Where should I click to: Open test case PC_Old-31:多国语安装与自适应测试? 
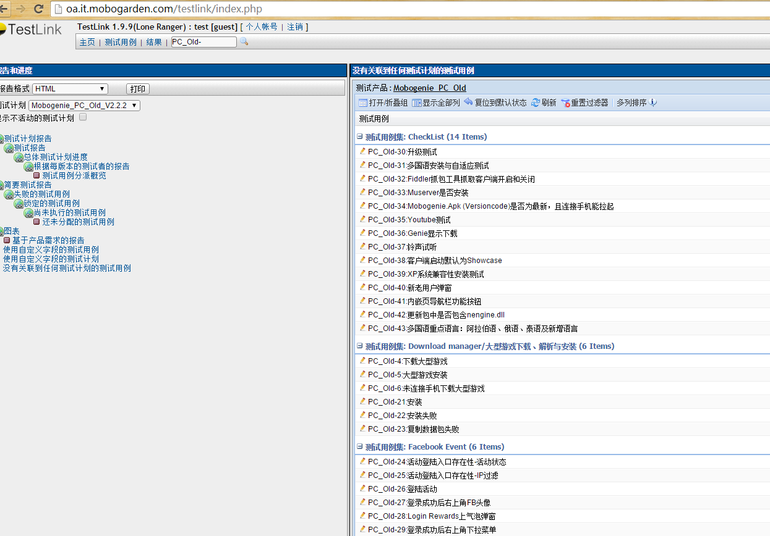[x=428, y=165]
